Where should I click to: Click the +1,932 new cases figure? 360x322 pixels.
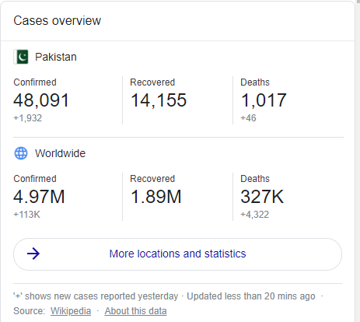pyautogui.click(x=28, y=118)
